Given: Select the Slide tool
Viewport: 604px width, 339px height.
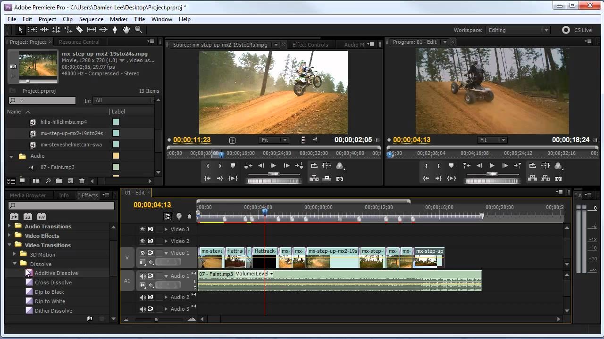Looking at the screenshot, I should coord(103,30).
